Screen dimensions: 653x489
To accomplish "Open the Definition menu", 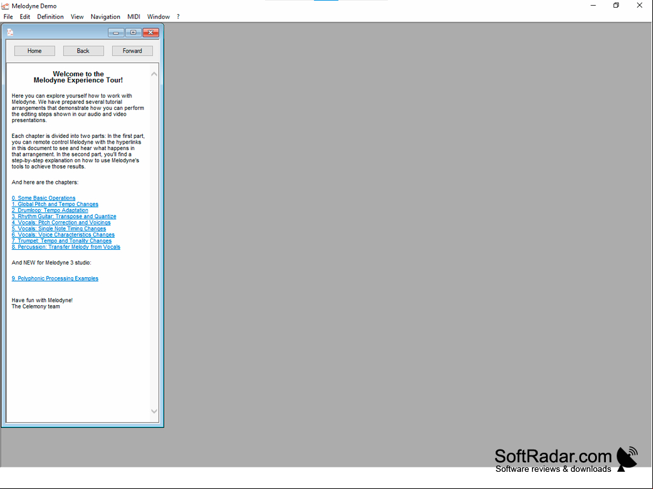I will pos(50,17).
